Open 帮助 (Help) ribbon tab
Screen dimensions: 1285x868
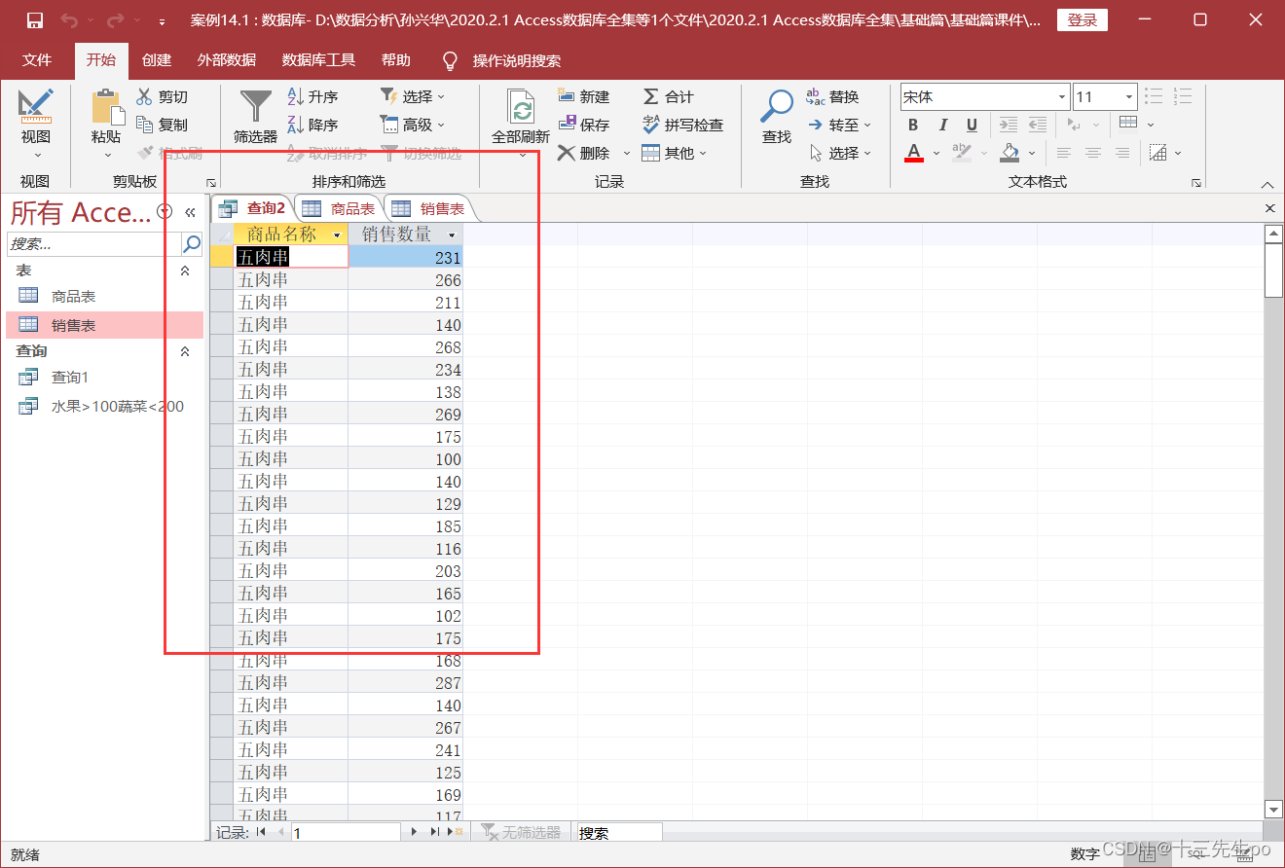point(396,60)
